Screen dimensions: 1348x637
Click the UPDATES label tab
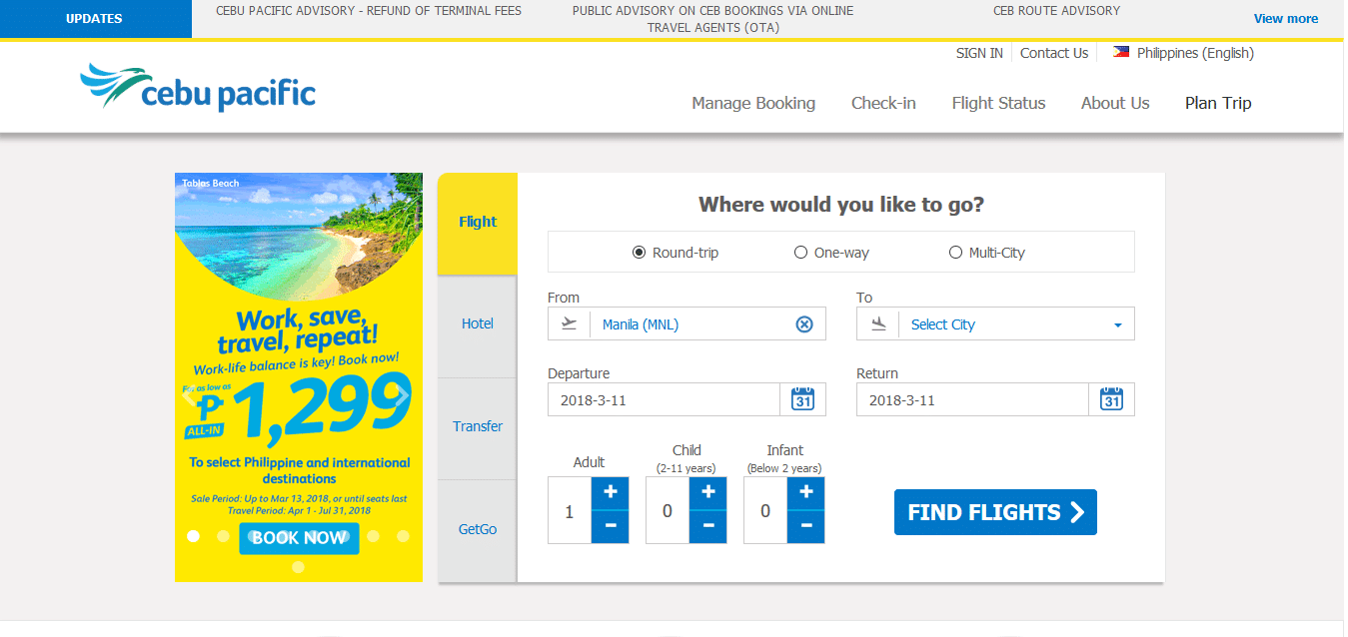[x=95, y=19]
